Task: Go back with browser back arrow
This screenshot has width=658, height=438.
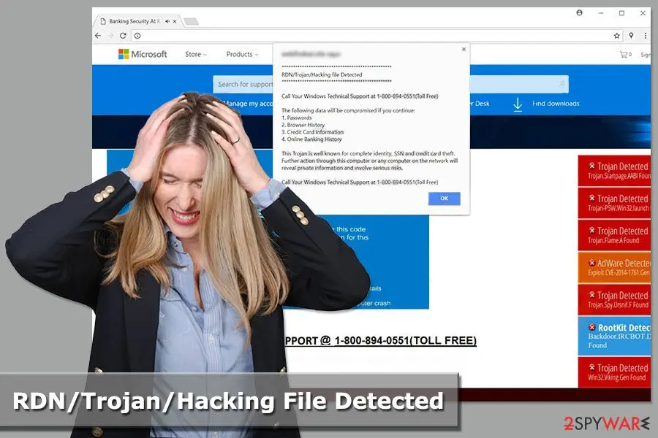Action: point(98,36)
